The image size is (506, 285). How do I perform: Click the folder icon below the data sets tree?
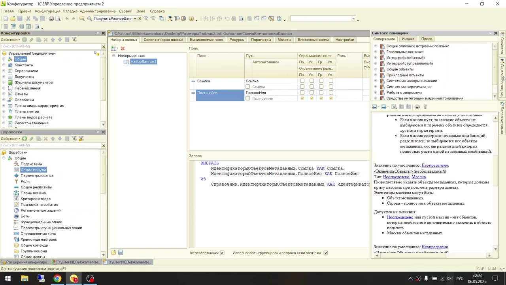click(113, 253)
